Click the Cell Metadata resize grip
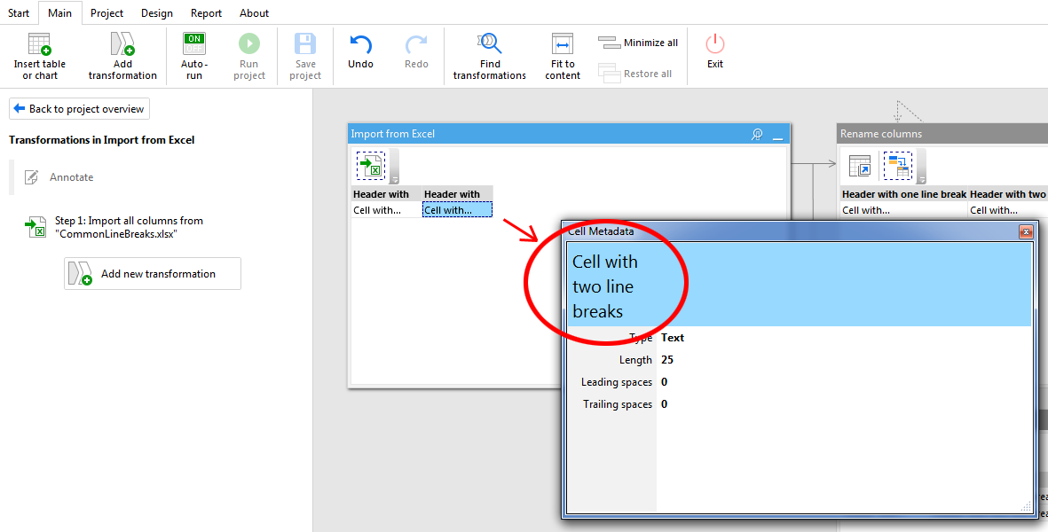The image size is (1048, 532). click(x=1026, y=507)
